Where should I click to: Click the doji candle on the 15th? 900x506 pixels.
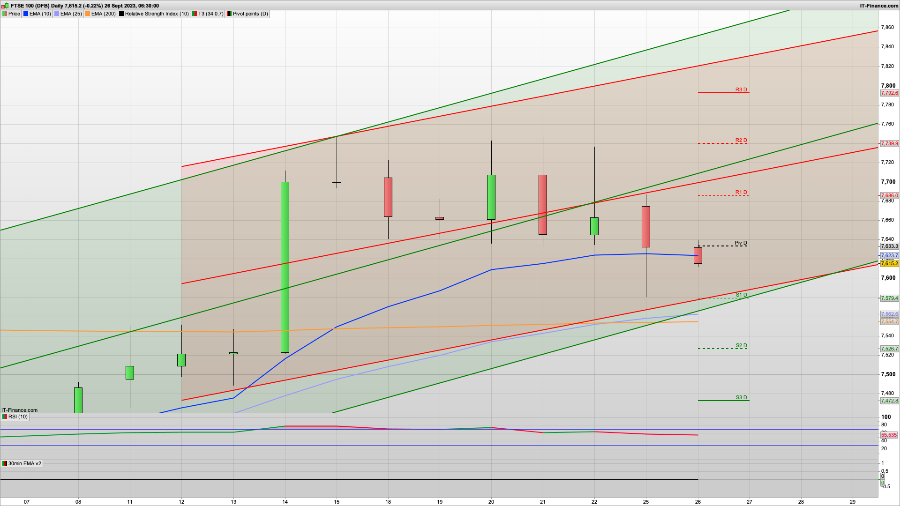point(337,182)
